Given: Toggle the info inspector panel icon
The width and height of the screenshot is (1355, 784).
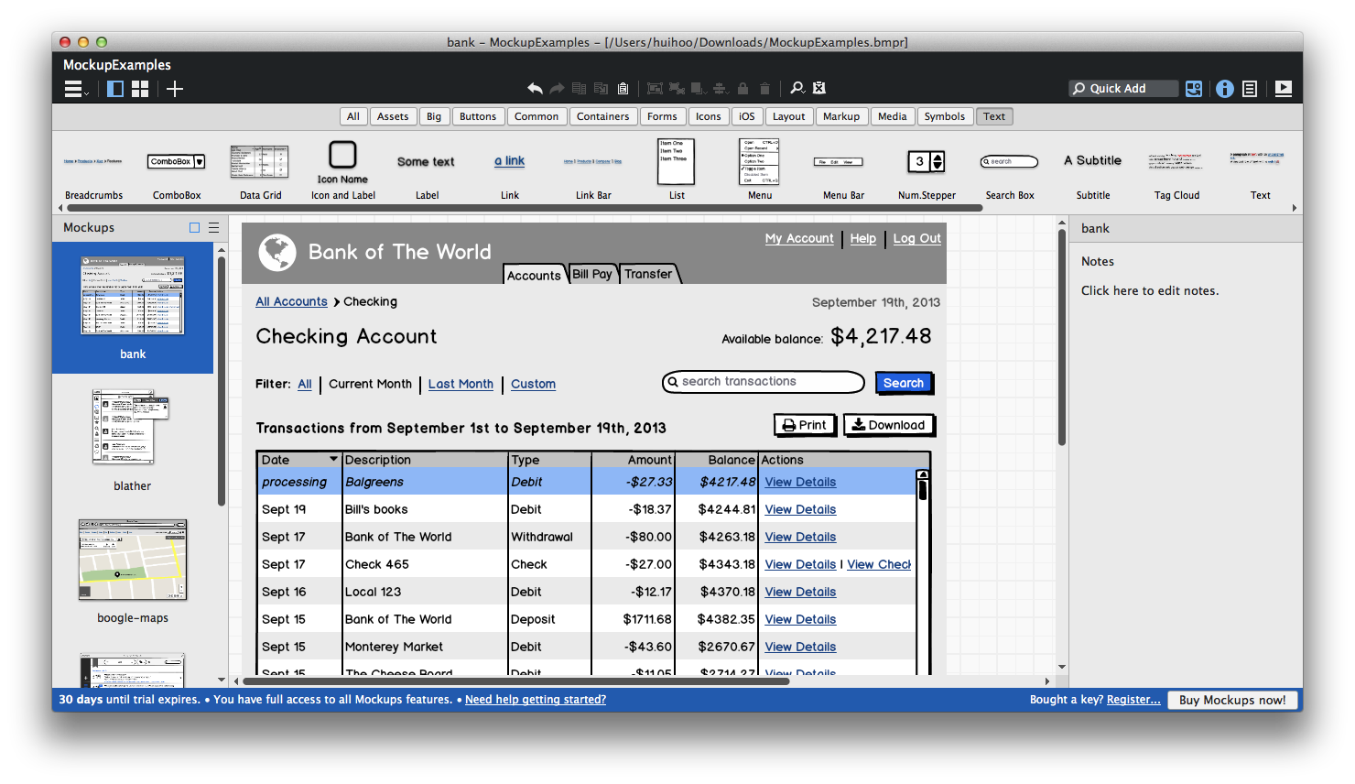Looking at the screenshot, I should click(x=1224, y=89).
